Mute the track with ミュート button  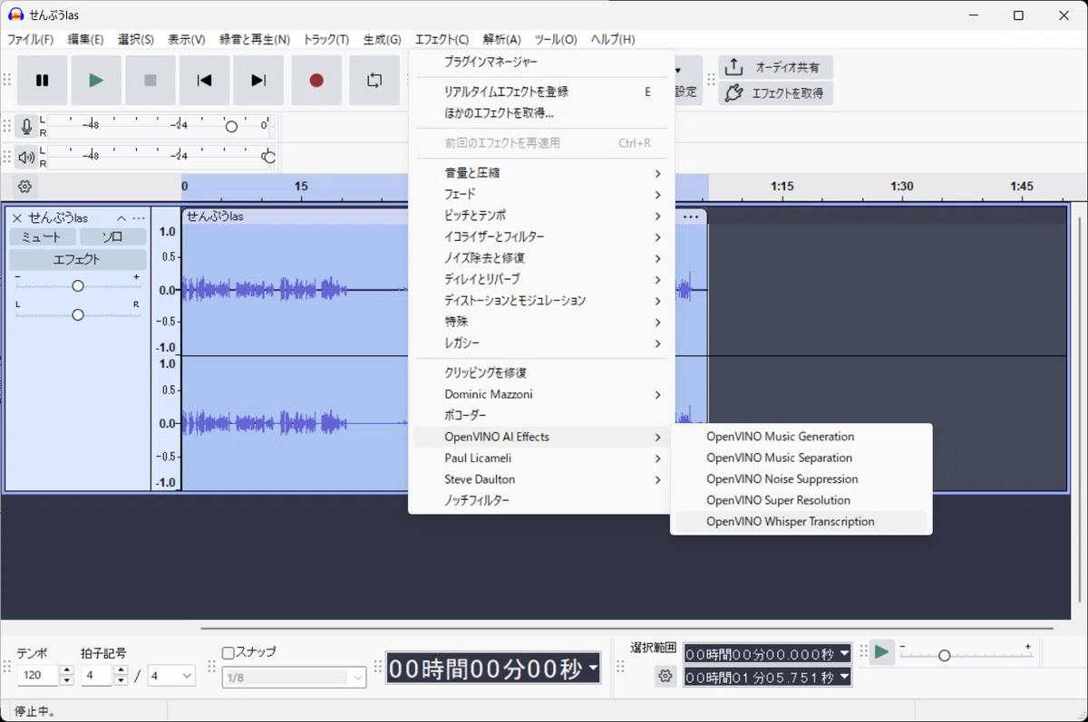(x=41, y=237)
